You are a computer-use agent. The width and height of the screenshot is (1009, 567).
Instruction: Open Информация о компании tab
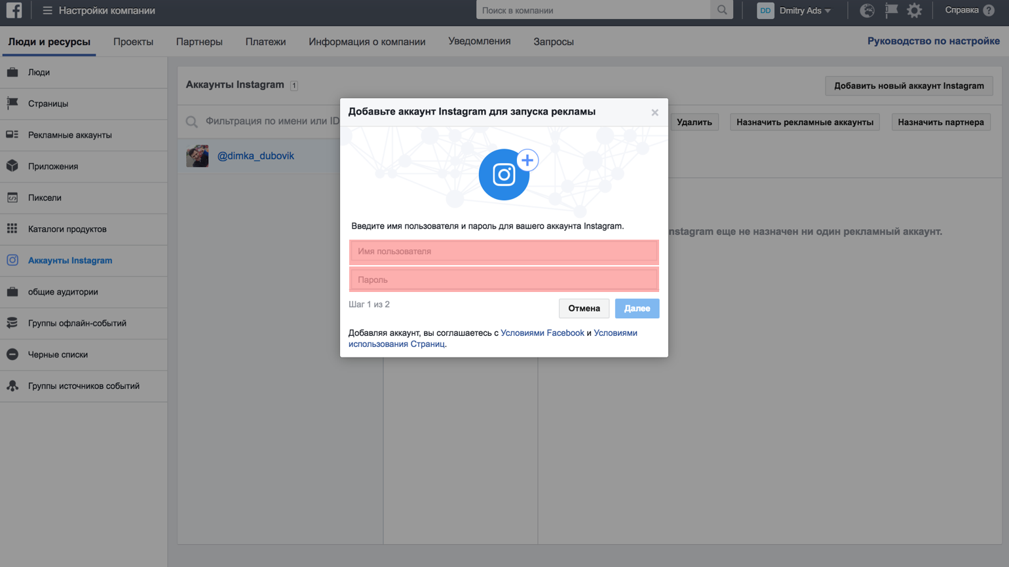coord(367,41)
